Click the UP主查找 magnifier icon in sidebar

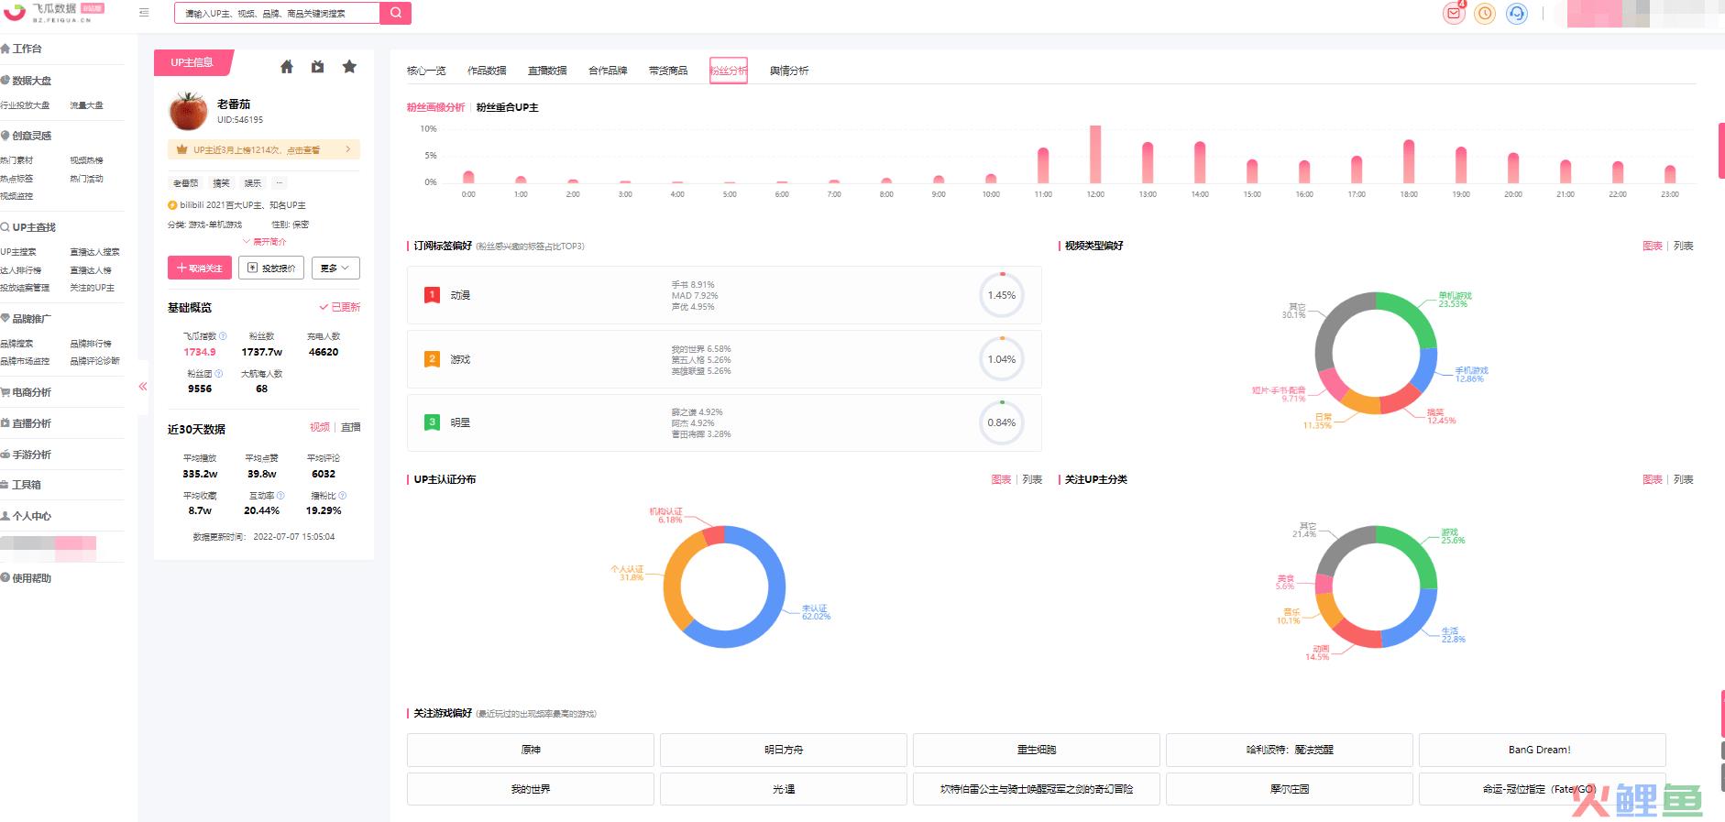click(5, 227)
